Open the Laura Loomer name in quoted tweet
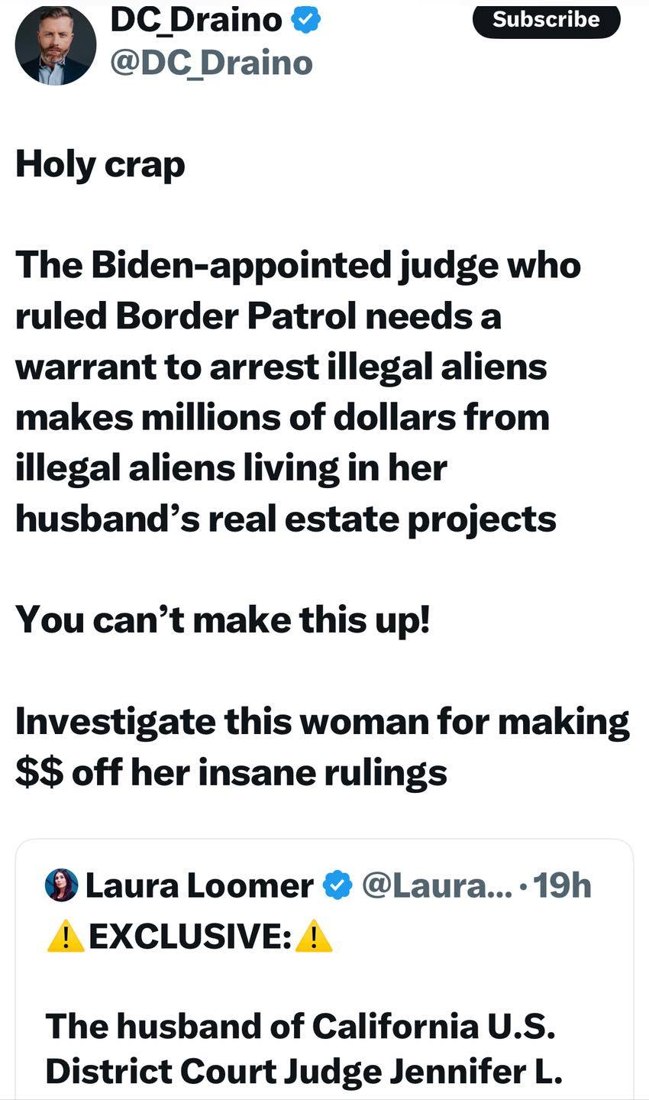Screen dimensions: 649x1100 199,885
